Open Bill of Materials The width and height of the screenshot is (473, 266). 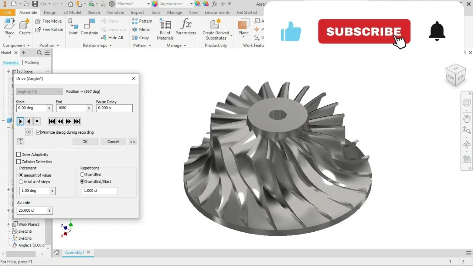click(x=165, y=29)
